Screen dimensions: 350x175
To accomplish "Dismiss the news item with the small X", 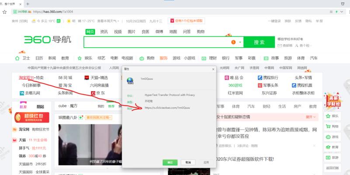I will coord(314,146).
